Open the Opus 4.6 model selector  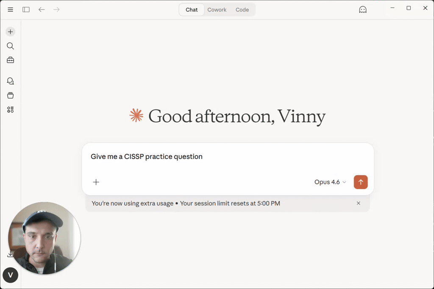click(330, 182)
